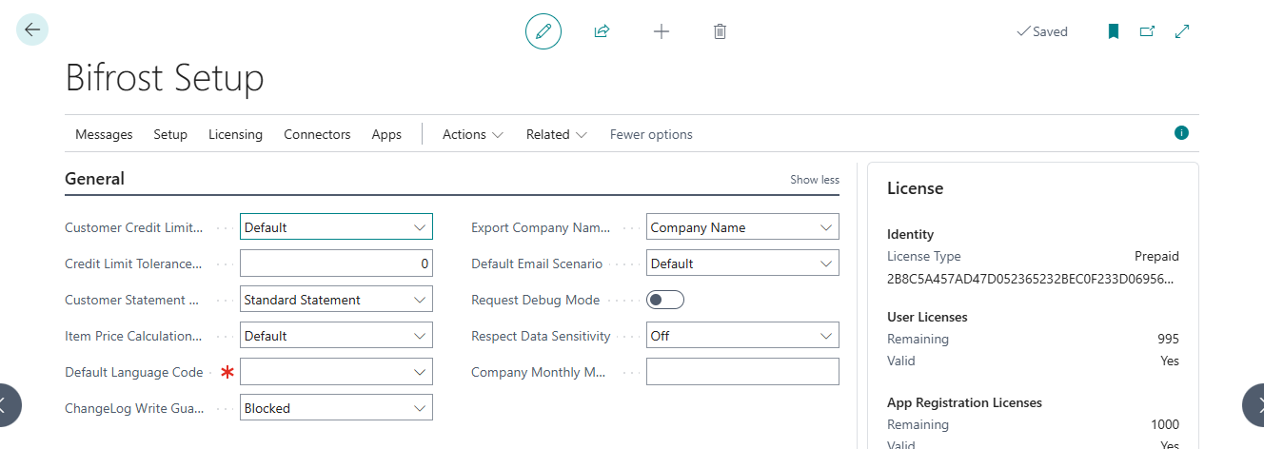Open the Setup menu

(170, 134)
